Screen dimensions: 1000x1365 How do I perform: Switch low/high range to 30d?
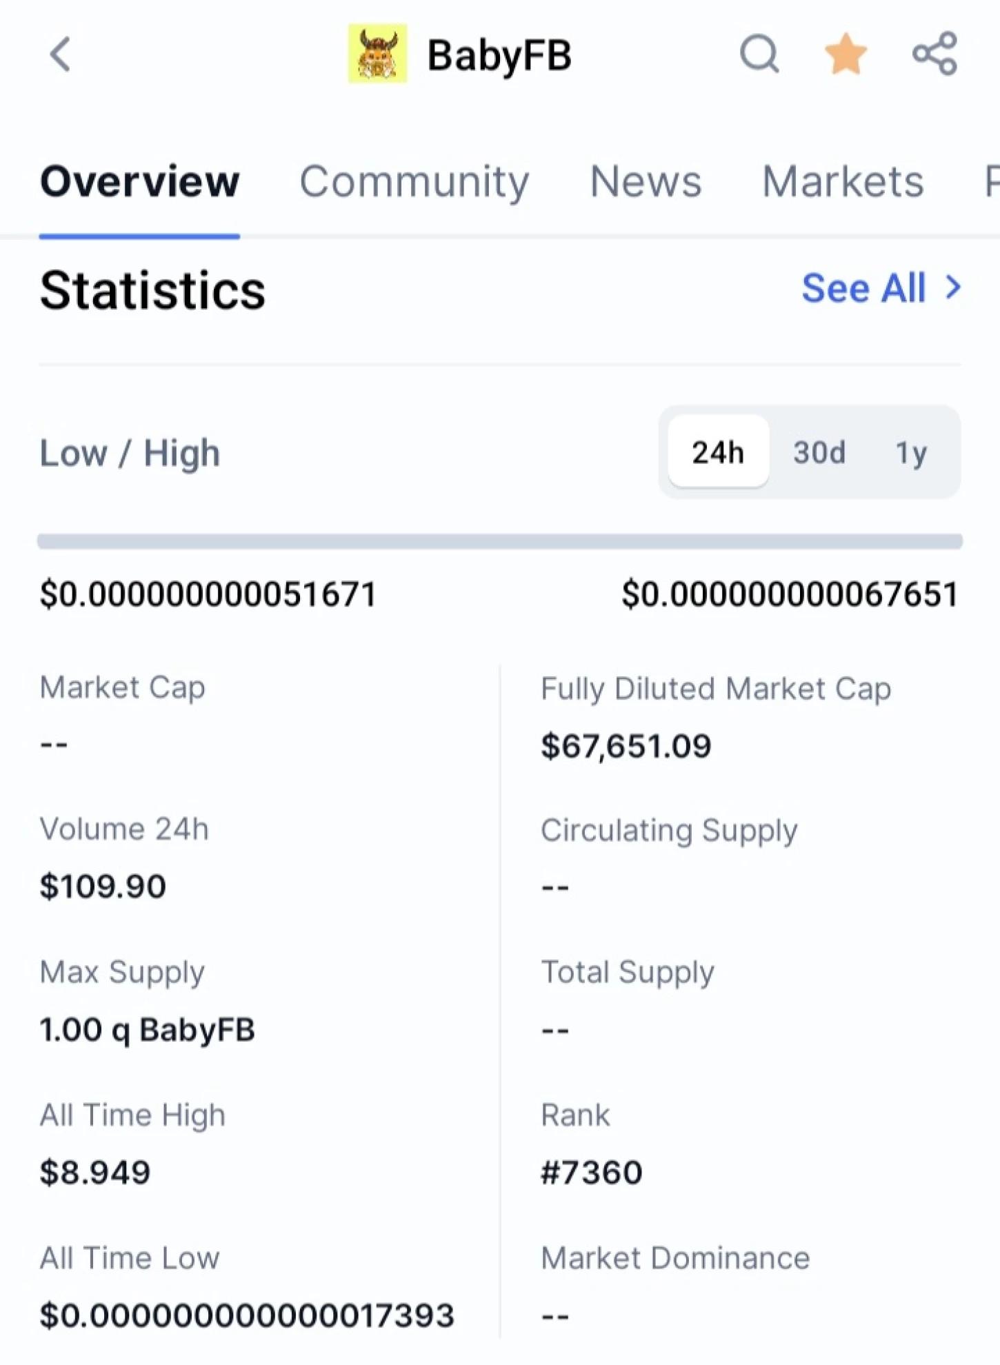819,452
